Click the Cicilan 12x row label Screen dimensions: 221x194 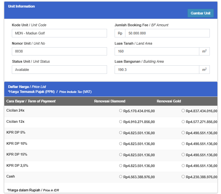15,121
